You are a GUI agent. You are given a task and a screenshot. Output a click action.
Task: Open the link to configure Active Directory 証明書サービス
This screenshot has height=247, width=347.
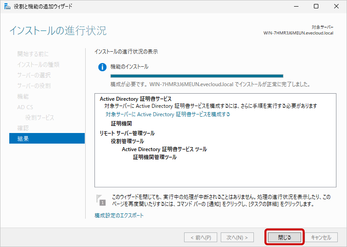click(168, 114)
